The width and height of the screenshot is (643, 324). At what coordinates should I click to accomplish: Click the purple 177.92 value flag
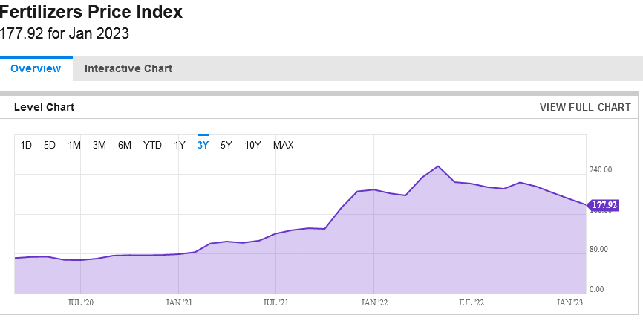603,205
